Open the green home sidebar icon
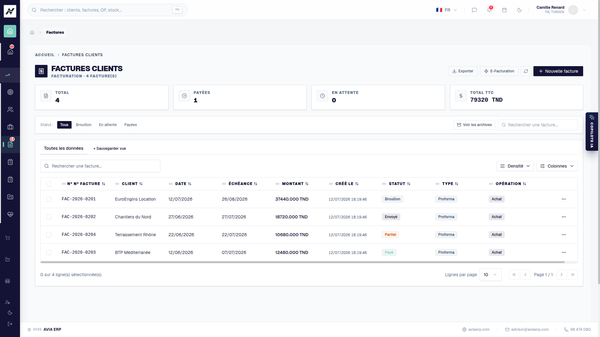 [x=10, y=31]
